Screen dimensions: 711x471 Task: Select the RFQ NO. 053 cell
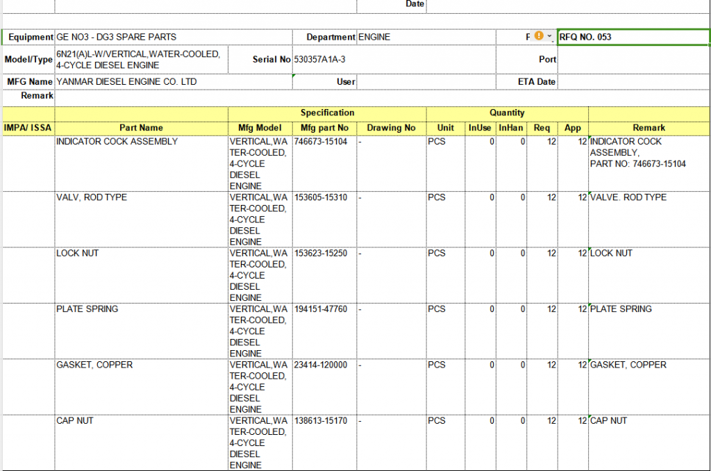(x=633, y=38)
